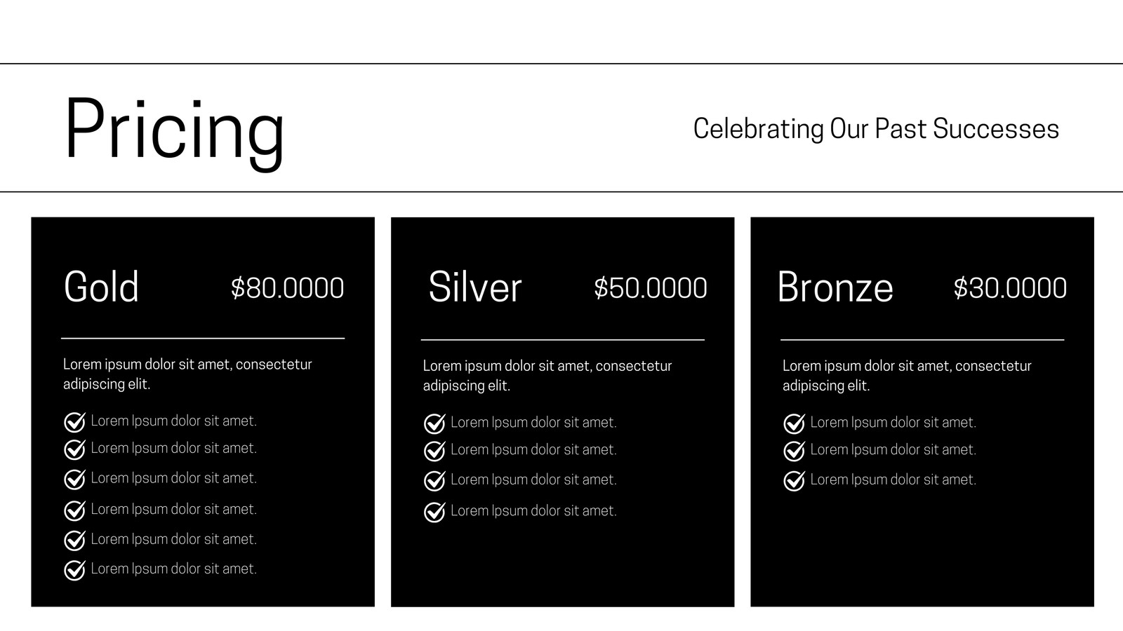Click the Gold card description paragraph

point(187,374)
